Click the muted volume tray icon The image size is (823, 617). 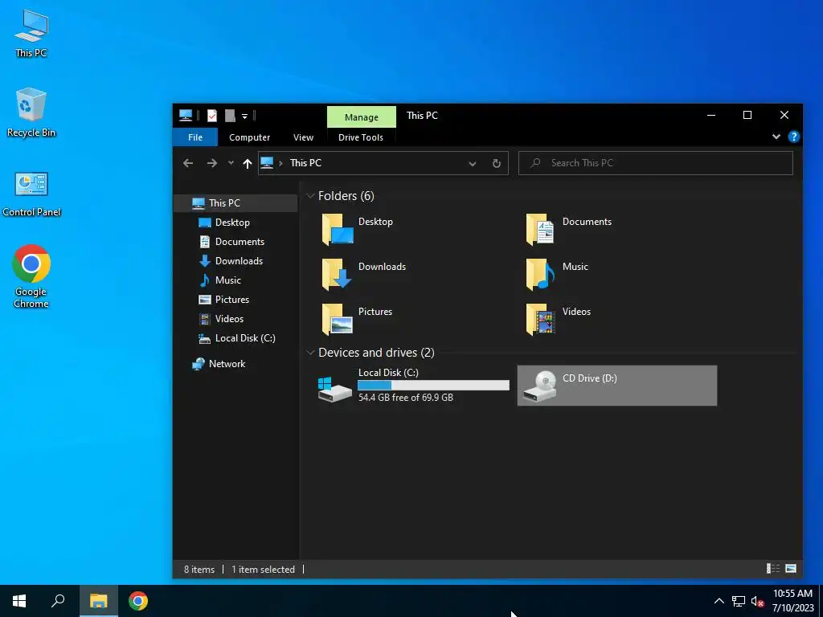tap(757, 601)
